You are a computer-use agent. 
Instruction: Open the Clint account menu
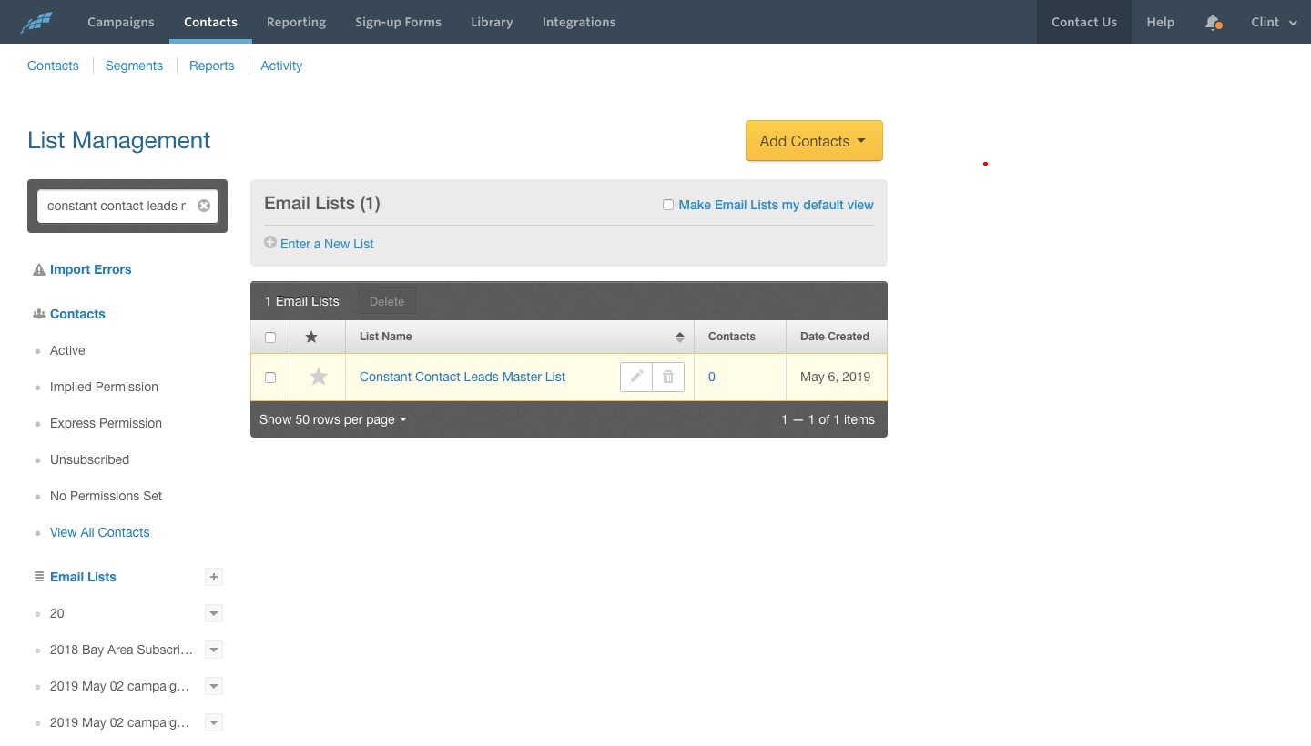pyautogui.click(x=1274, y=22)
